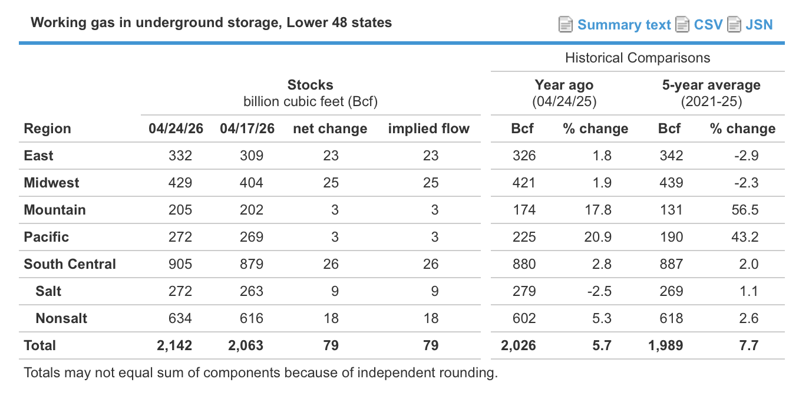Click the Historical Comparisons heading
Image resolution: width=799 pixels, height=415 pixels.
pos(638,58)
